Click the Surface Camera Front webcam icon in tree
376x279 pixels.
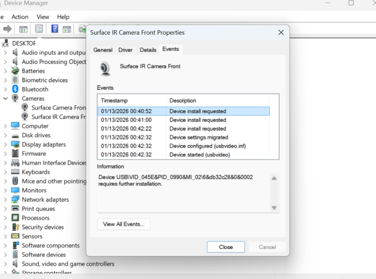tap(25, 107)
